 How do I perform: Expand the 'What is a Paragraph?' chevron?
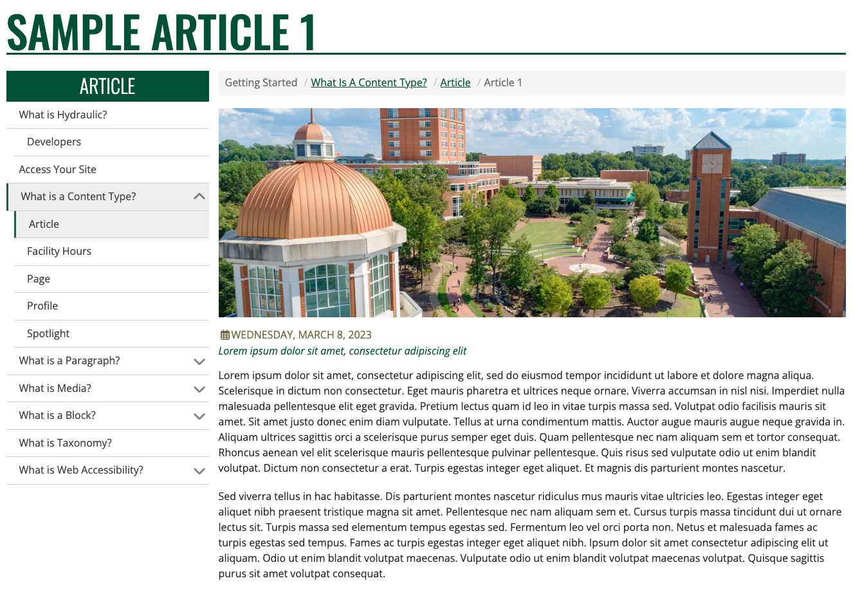click(199, 362)
